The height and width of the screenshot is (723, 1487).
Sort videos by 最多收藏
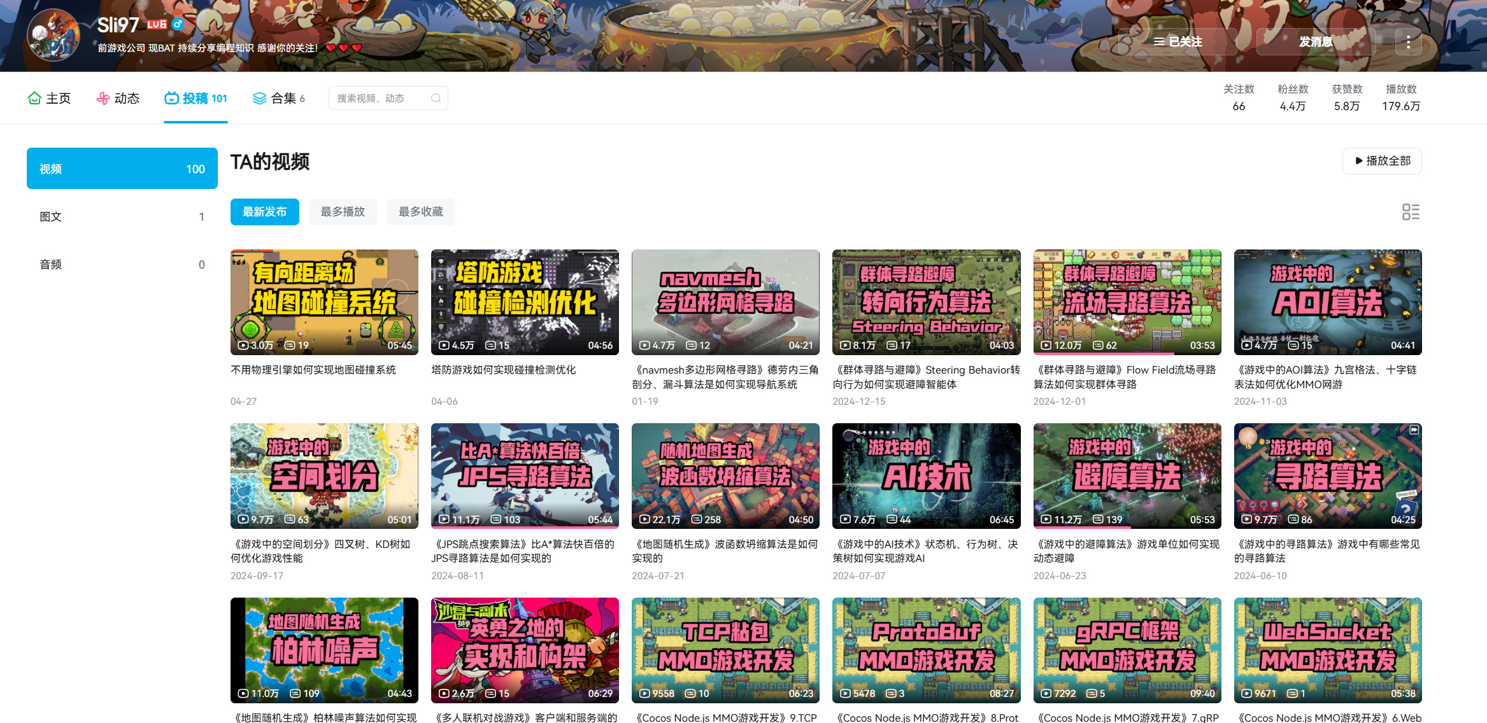tap(420, 212)
